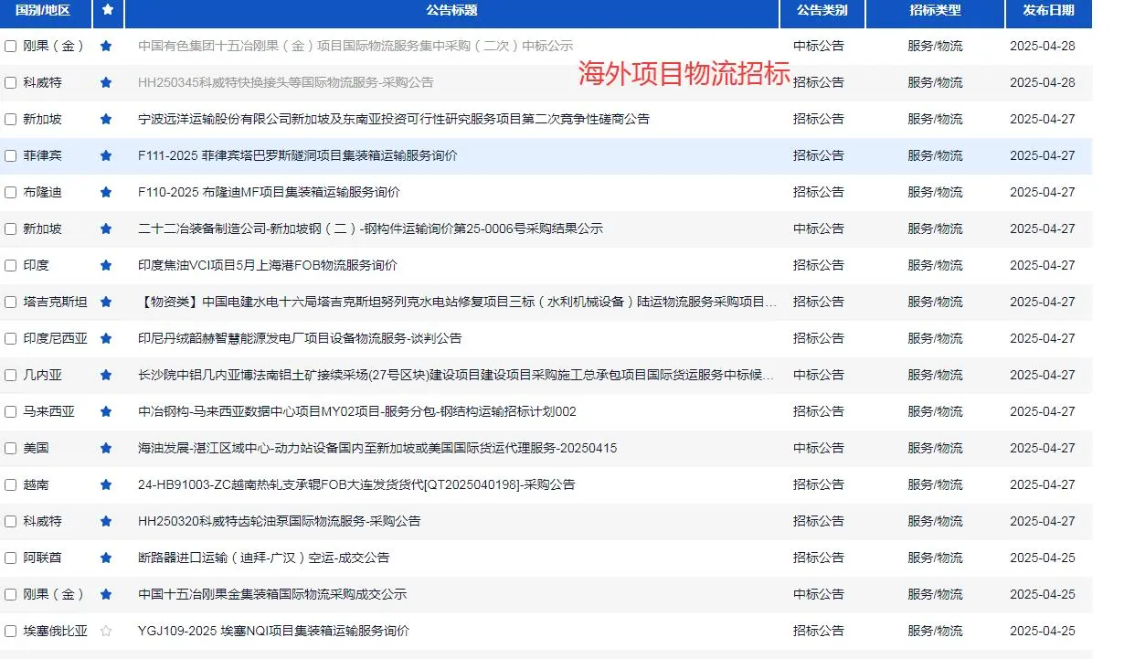
Task: Check the checkbox on the 塔吉克斯坦 row
Action: (x=11, y=302)
